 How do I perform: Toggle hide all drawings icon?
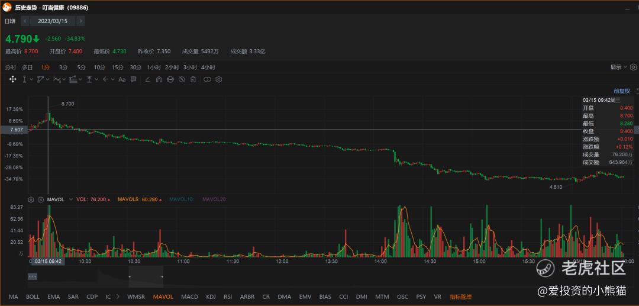pos(182,79)
